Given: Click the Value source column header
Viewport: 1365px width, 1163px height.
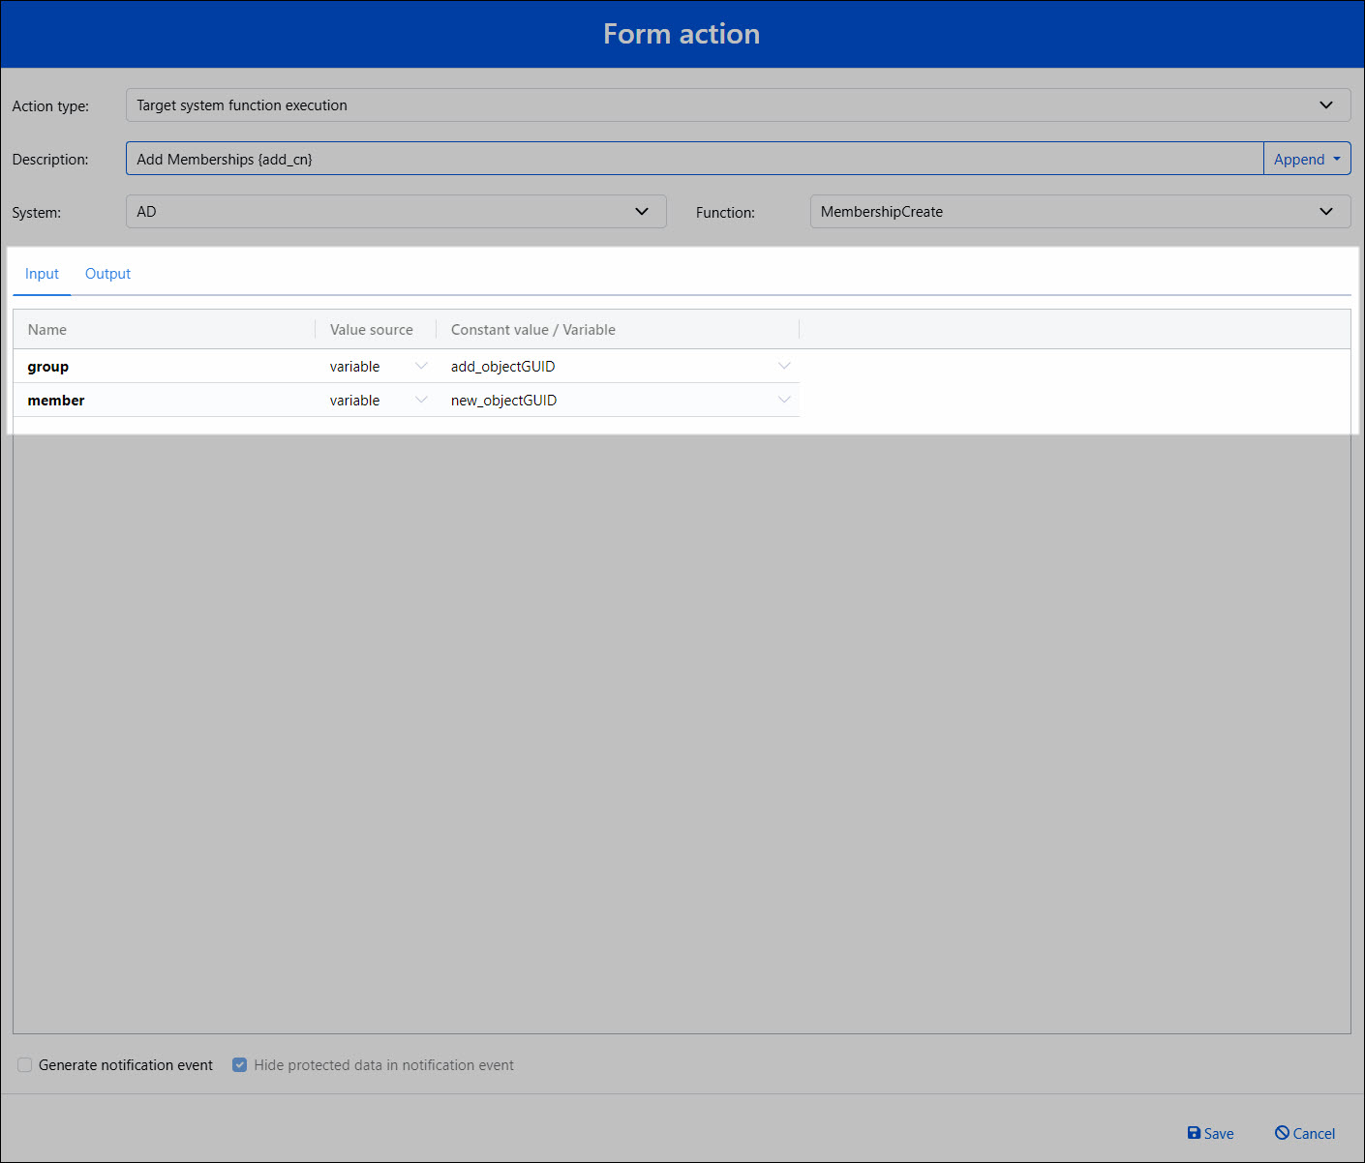Looking at the screenshot, I should click(371, 330).
